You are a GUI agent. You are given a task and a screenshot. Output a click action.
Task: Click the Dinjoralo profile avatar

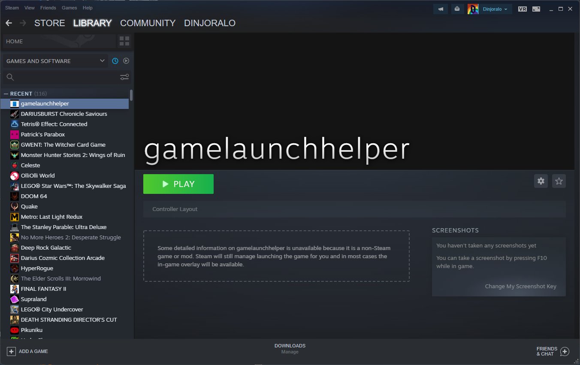click(473, 9)
